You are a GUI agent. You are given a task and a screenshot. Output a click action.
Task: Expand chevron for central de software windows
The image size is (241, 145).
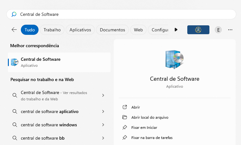tap(103, 125)
